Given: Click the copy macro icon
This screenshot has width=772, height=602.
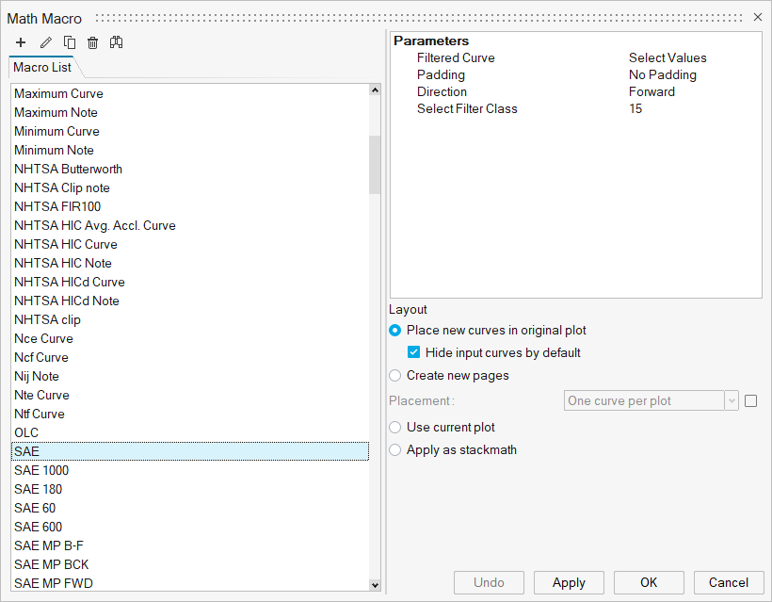Looking at the screenshot, I should click(x=70, y=42).
